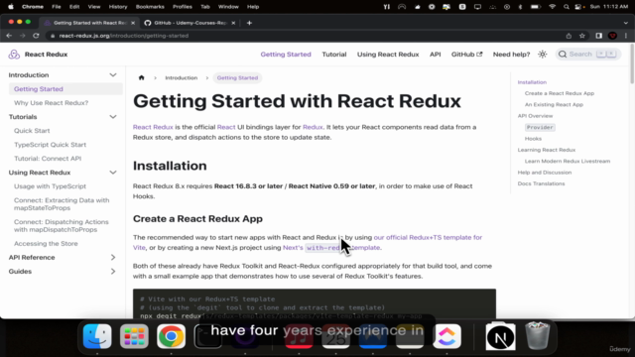This screenshot has height=357, width=635.
Task: Click the Need help? nav link
Action: [x=511, y=55]
